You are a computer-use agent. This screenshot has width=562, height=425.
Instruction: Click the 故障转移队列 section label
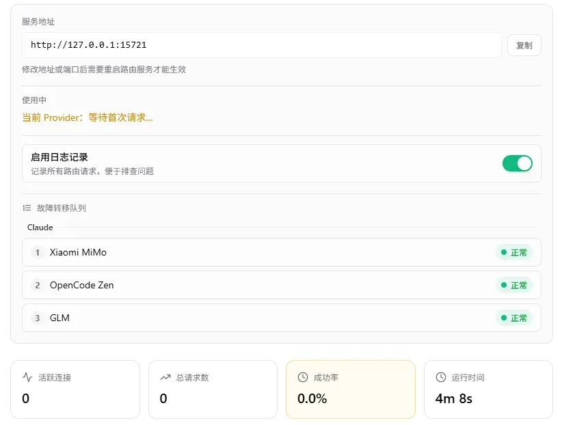[62, 208]
